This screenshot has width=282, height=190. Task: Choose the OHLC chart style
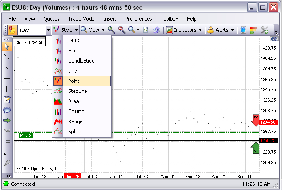(82, 40)
